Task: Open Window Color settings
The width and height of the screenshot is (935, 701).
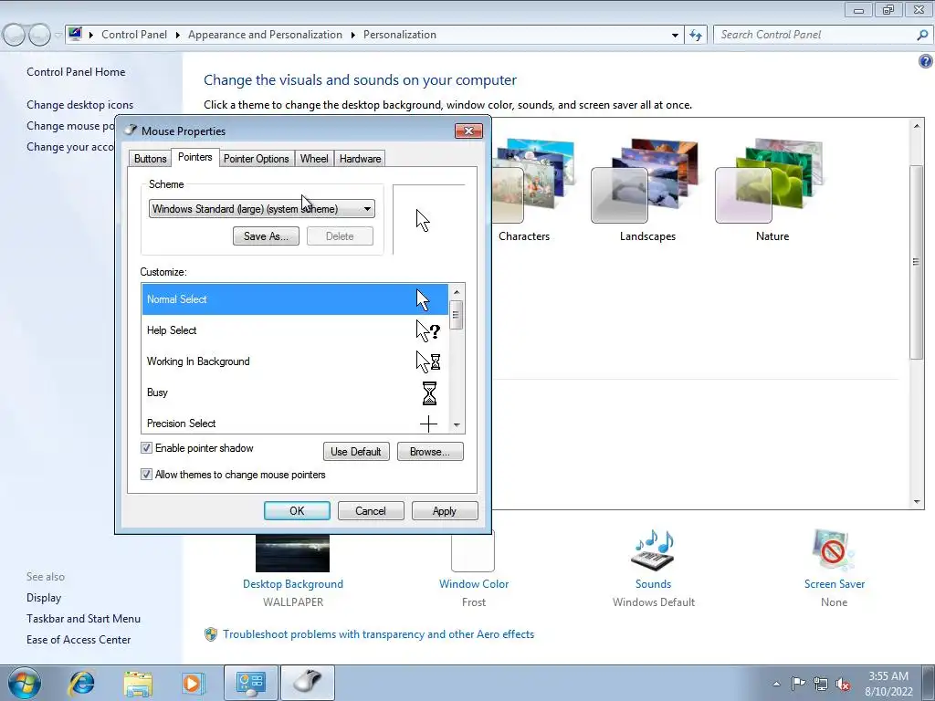Action: pyautogui.click(x=474, y=584)
